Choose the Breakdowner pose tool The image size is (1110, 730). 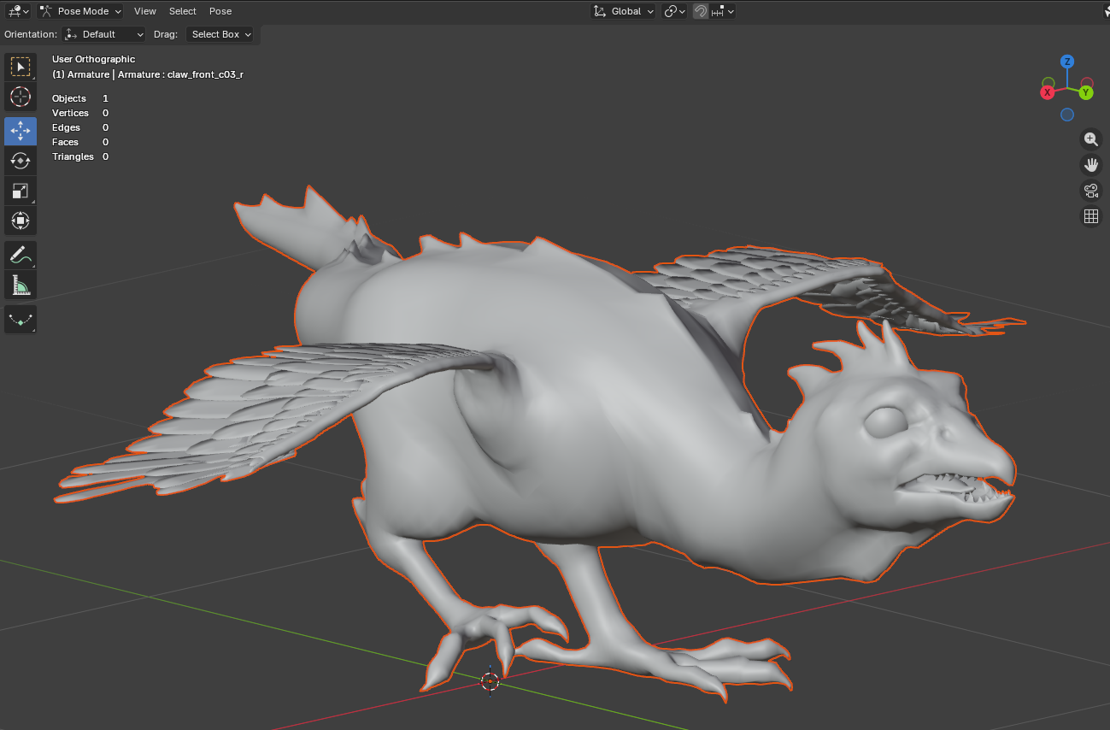(x=21, y=320)
